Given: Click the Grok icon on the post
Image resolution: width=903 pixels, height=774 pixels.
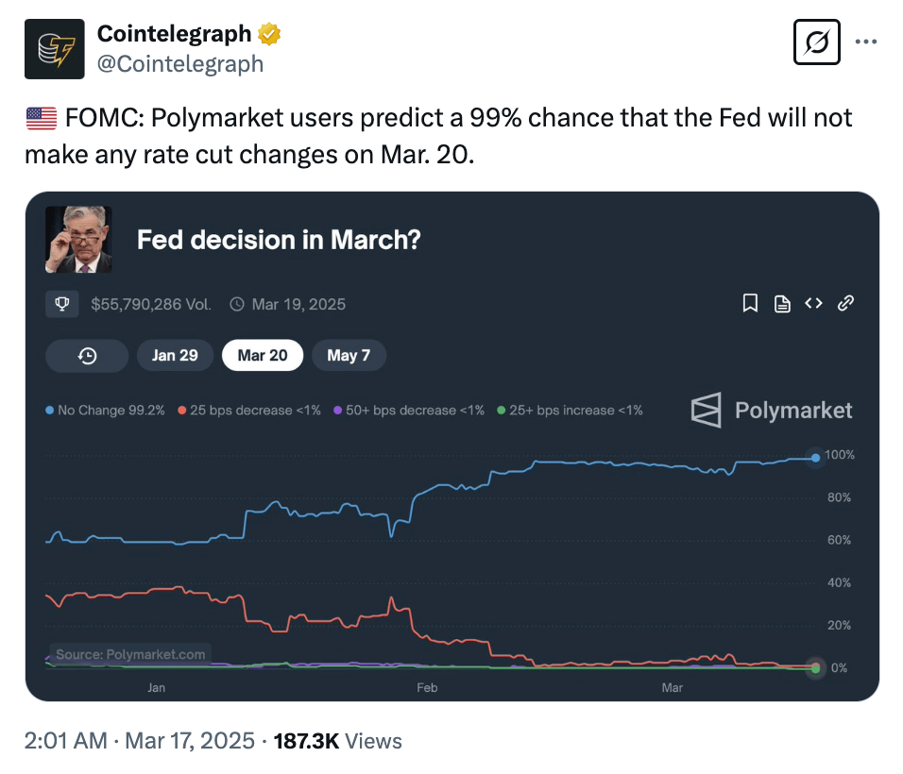Looking at the screenshot, I should (x=817, y=42).
